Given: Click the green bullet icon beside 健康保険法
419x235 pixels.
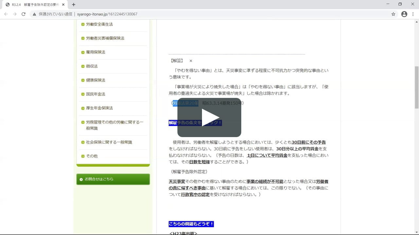Looking at the screenshot, I should pos(83,80).
